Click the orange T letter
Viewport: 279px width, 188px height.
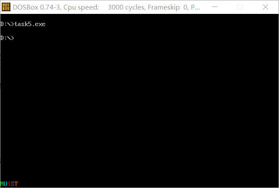click(x=16, y=184)
